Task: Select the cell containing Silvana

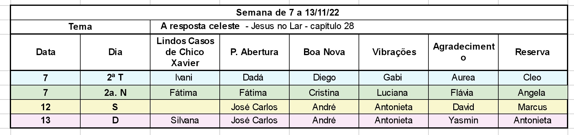Action: click(x=185, y=120)
